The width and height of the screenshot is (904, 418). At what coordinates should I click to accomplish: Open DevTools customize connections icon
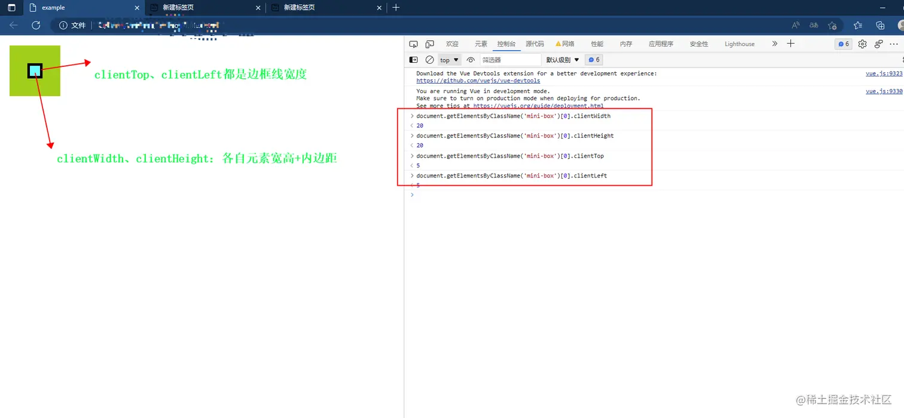(878, 44)
